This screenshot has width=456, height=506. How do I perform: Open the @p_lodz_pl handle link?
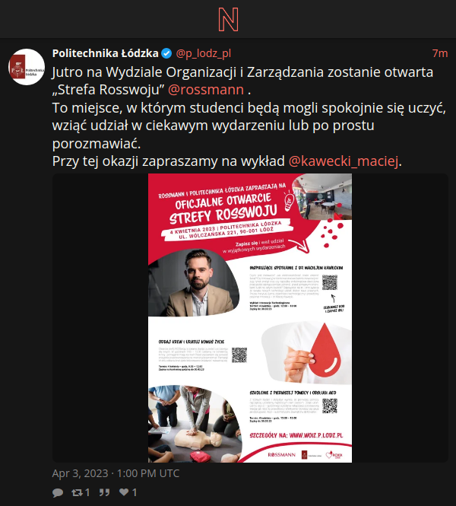pos(204,53)
